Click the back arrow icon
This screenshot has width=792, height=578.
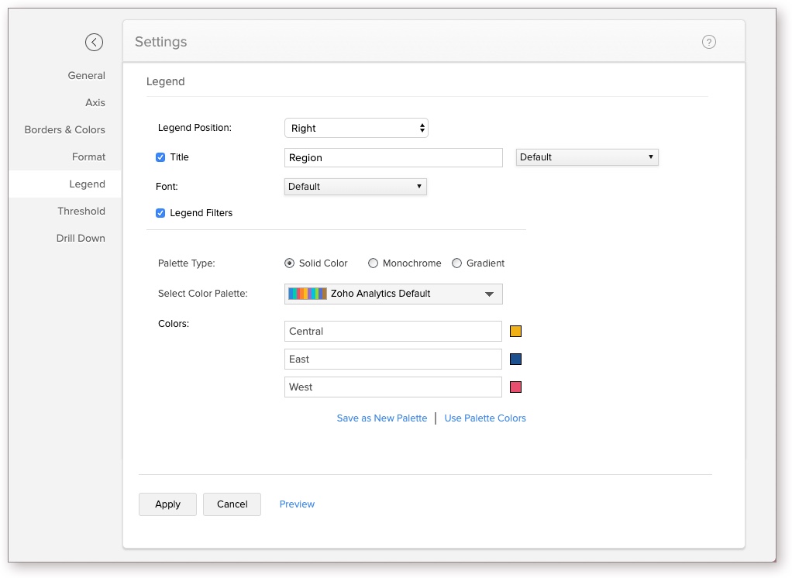click(94, 43)
